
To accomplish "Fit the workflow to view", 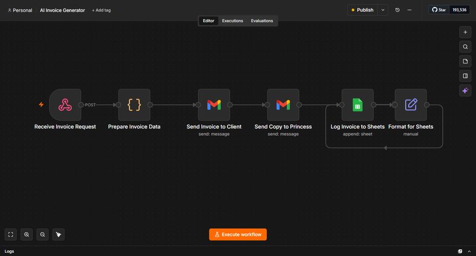I will [x=11, y=234].
